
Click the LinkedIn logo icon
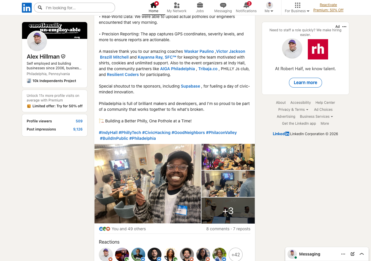click(27, 8)
